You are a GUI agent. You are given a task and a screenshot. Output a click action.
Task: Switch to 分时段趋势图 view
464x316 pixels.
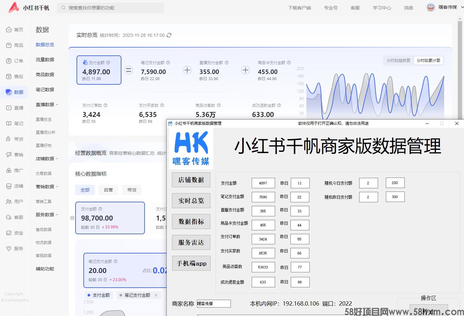point(398,61)
